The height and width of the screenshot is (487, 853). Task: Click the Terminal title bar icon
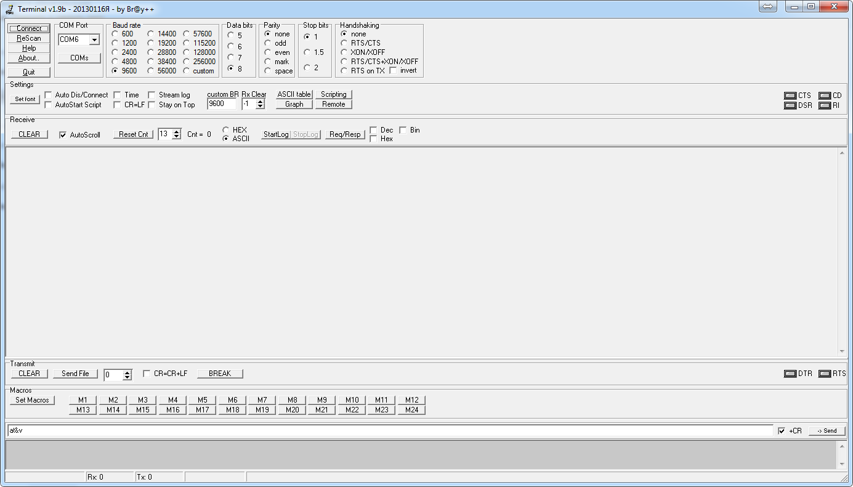[9, 9]
